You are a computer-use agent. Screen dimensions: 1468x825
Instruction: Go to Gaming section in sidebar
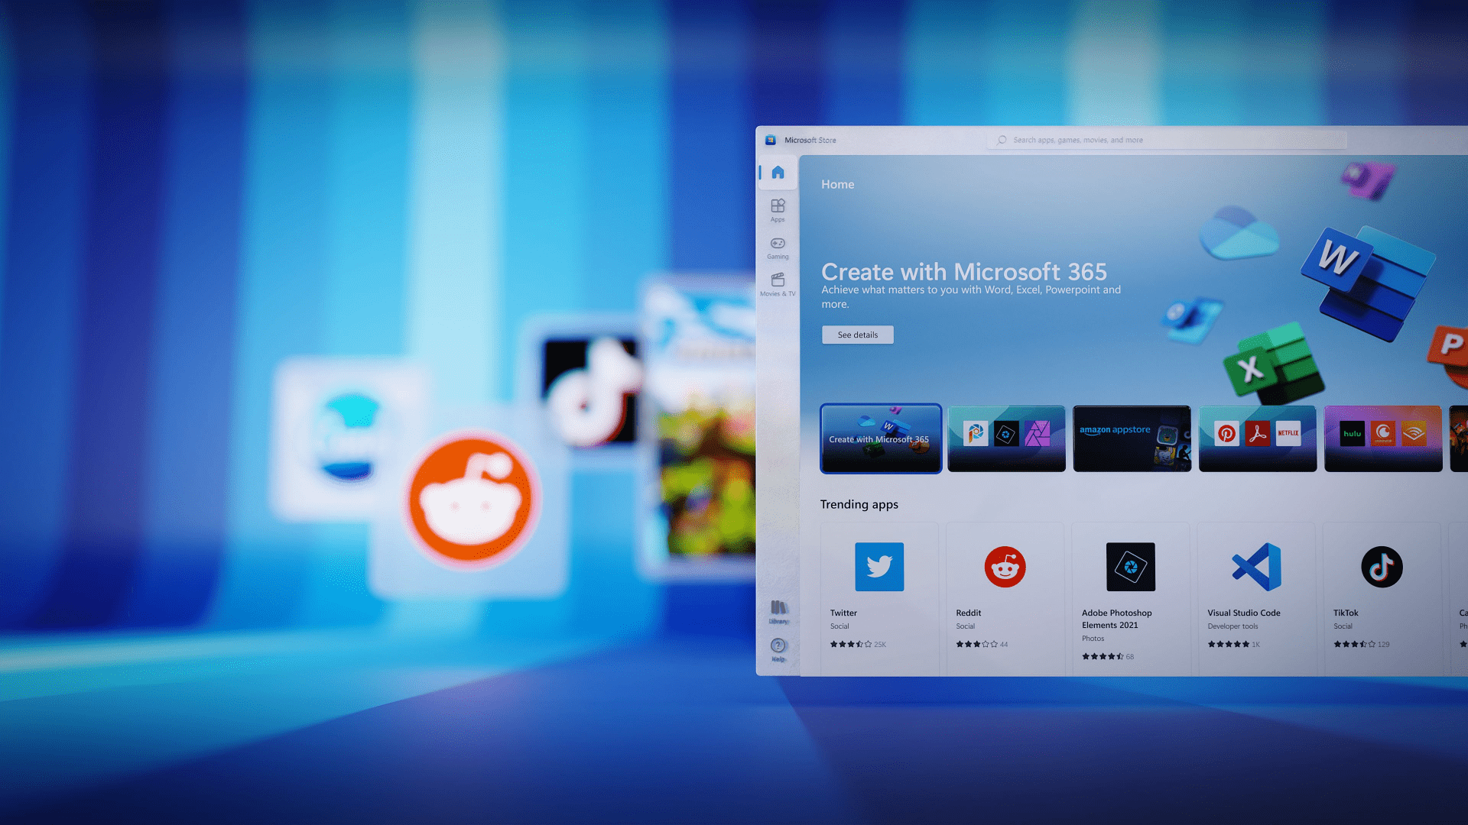click(778, 247)
